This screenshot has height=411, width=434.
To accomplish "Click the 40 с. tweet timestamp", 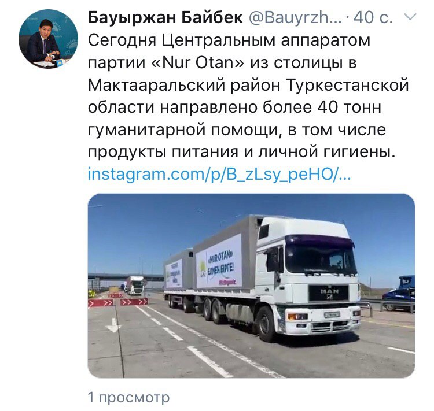I will tap(373, 17).
